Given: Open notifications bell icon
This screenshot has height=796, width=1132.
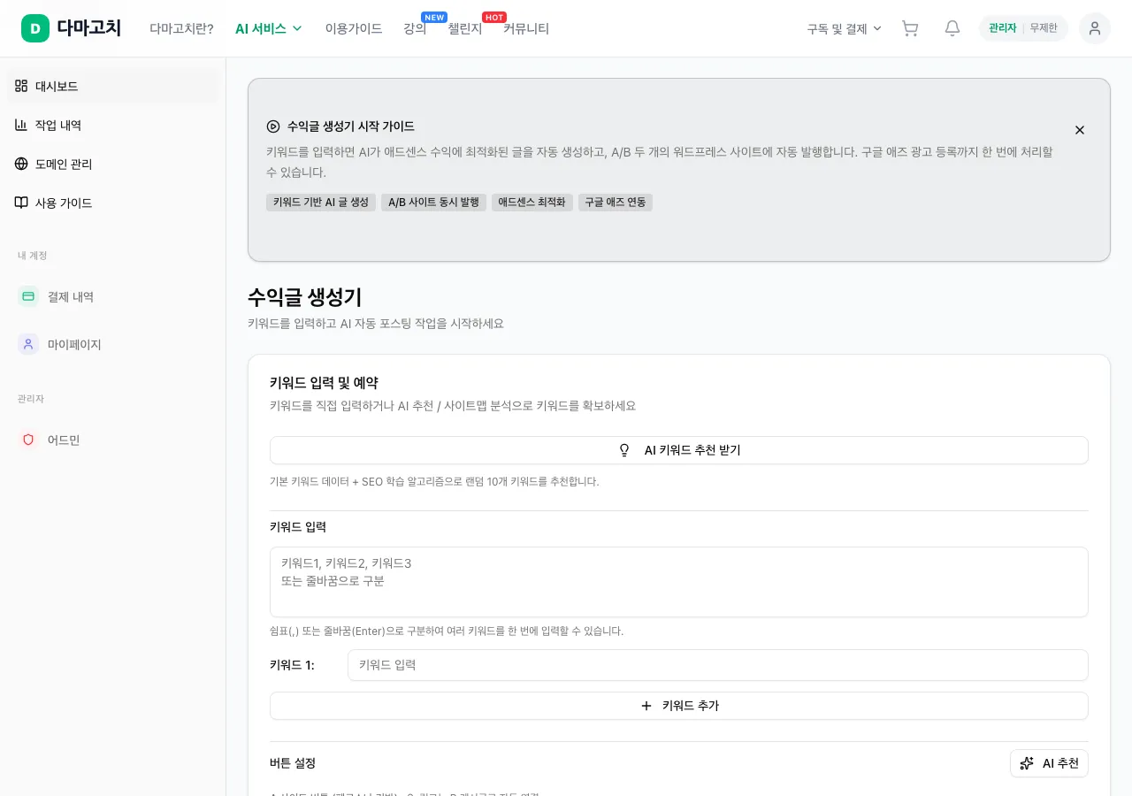Looking at the screenshot, I should click(x=952, y=28).
